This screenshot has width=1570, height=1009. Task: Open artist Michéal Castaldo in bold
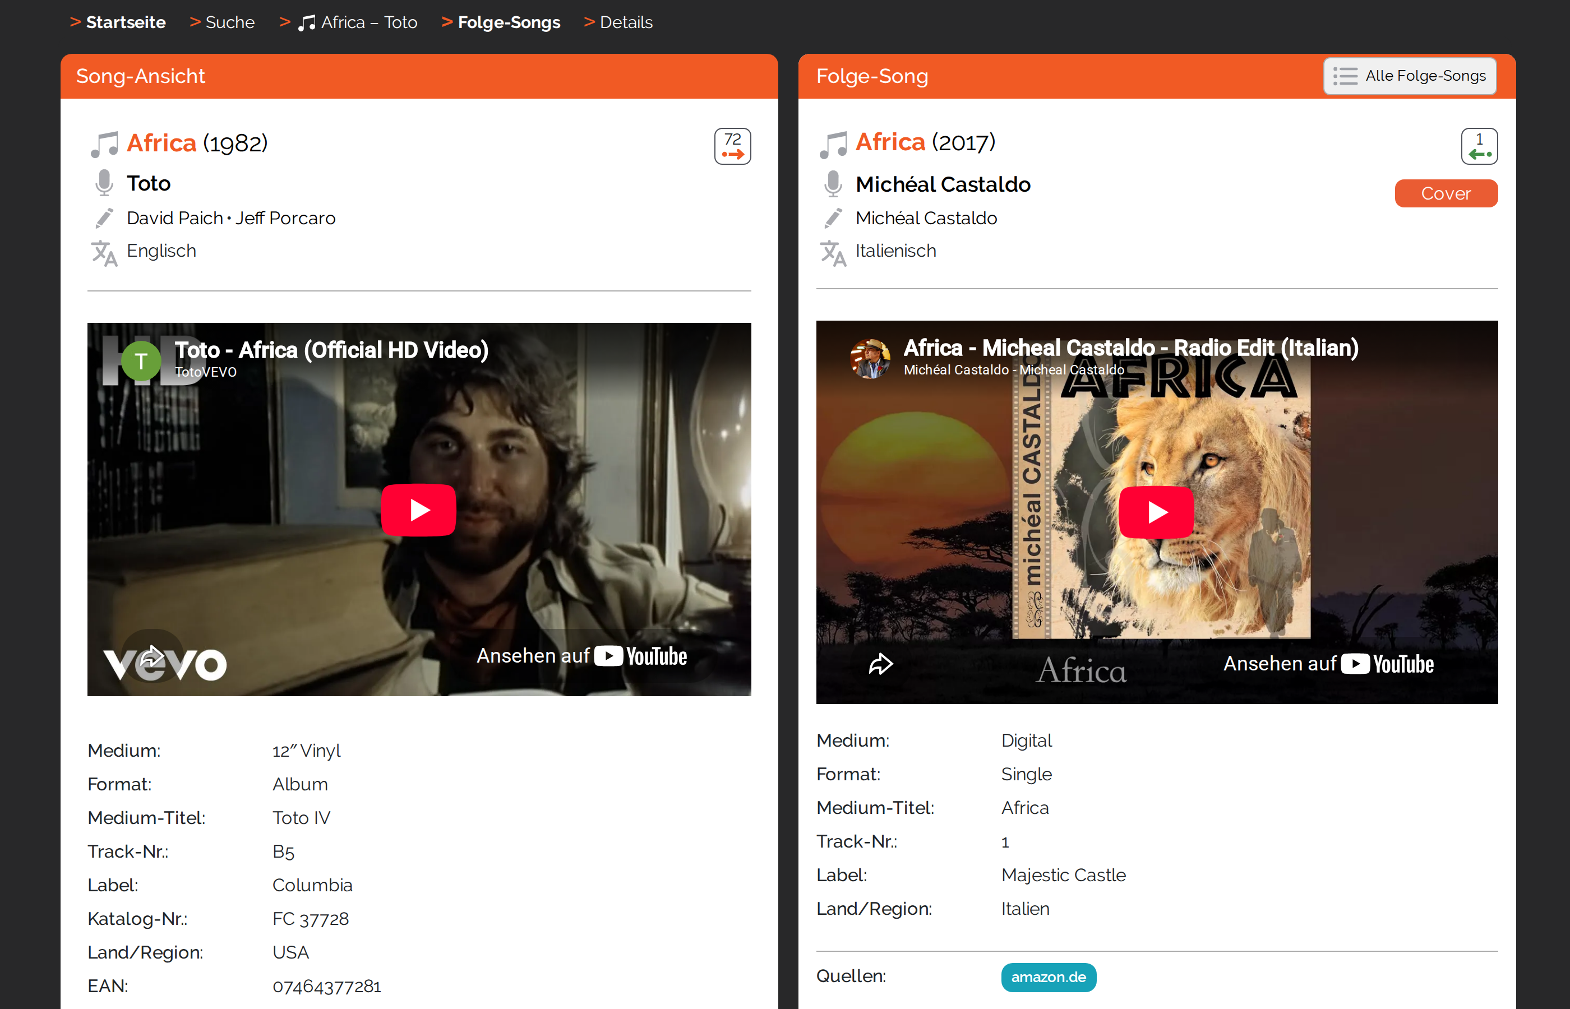[943, 185]
